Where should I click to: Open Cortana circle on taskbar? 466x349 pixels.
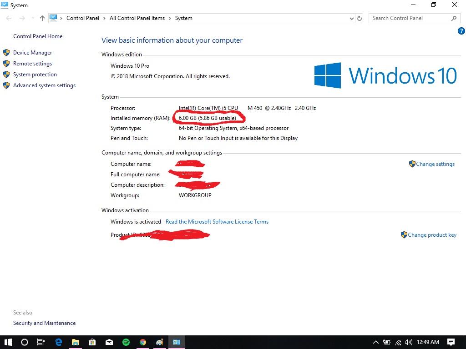[x=25, y=342]
